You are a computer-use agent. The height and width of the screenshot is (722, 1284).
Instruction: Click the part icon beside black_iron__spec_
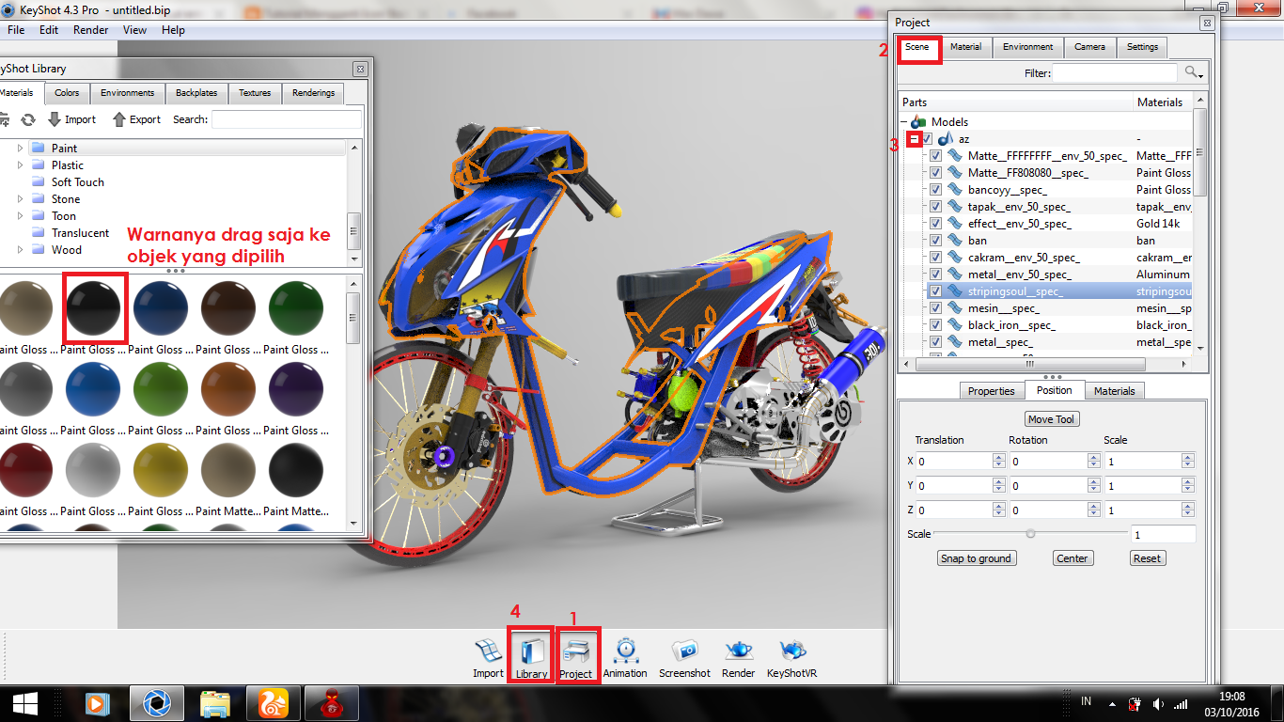point(955,325)
